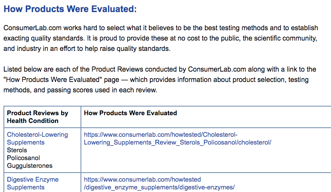The height and width of the screenshot is (192, 331).
Task: Follow the digestive-enzymes howtested URL link
Action: [159, 183]
